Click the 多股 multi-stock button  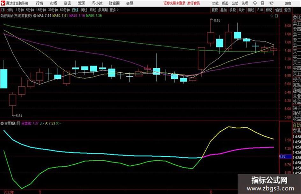pyautogui.click(x=233, y=10)
